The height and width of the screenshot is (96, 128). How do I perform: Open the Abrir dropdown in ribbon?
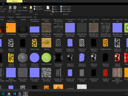tap(55, 7)
